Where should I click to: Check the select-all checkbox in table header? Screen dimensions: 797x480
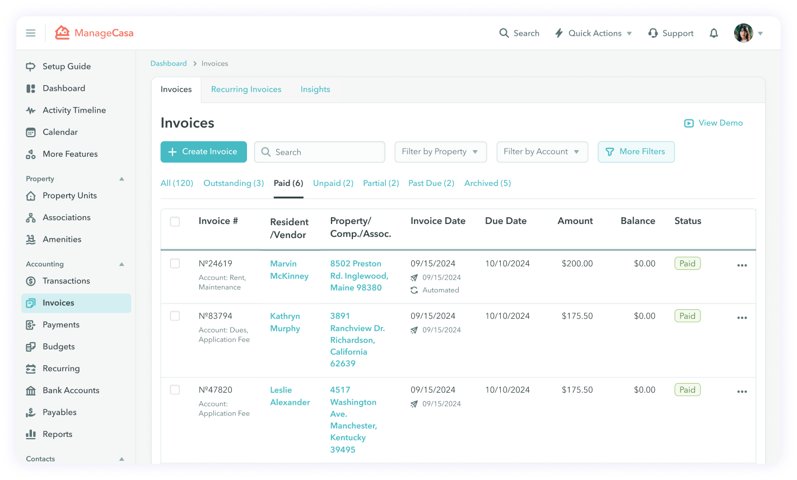(x=175, y=221)
